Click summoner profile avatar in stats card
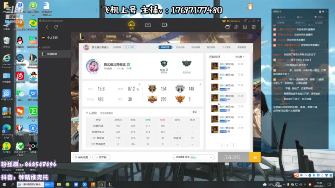The image size is (335, 188). click(93, 66)
